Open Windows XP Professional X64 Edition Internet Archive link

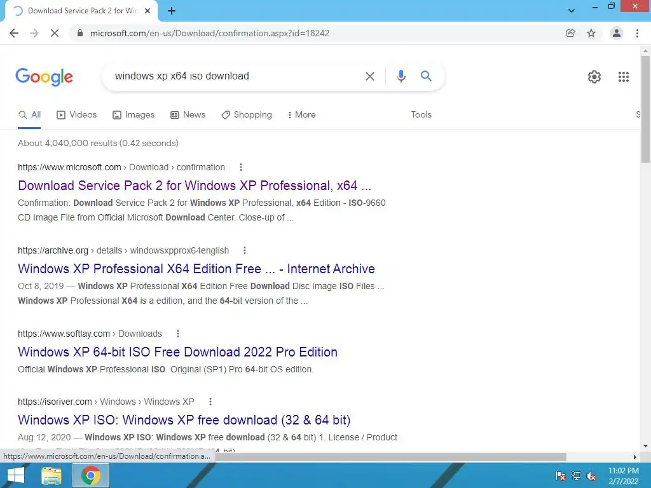point(196,269)
